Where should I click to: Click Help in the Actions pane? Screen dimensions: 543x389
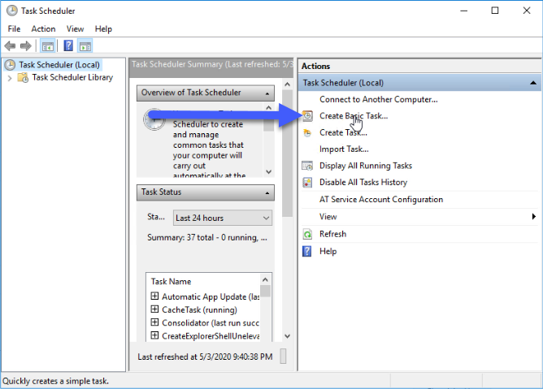pos(328,251)
